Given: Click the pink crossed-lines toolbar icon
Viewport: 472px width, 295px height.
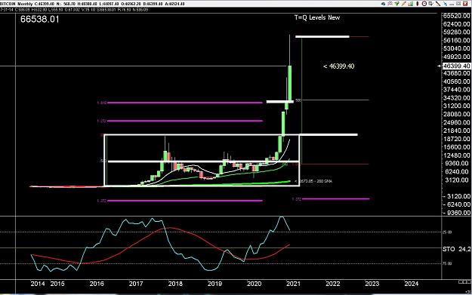Looking at the screenshot, I should click(390, 4).
